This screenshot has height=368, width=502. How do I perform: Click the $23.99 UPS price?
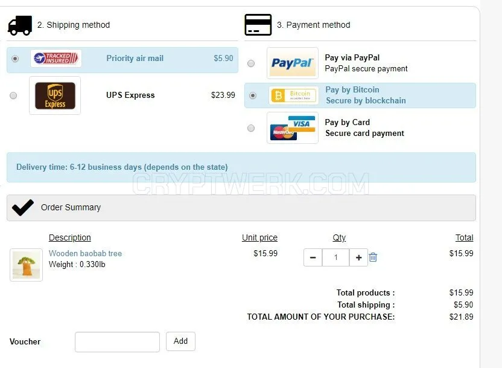coord(223,95)
